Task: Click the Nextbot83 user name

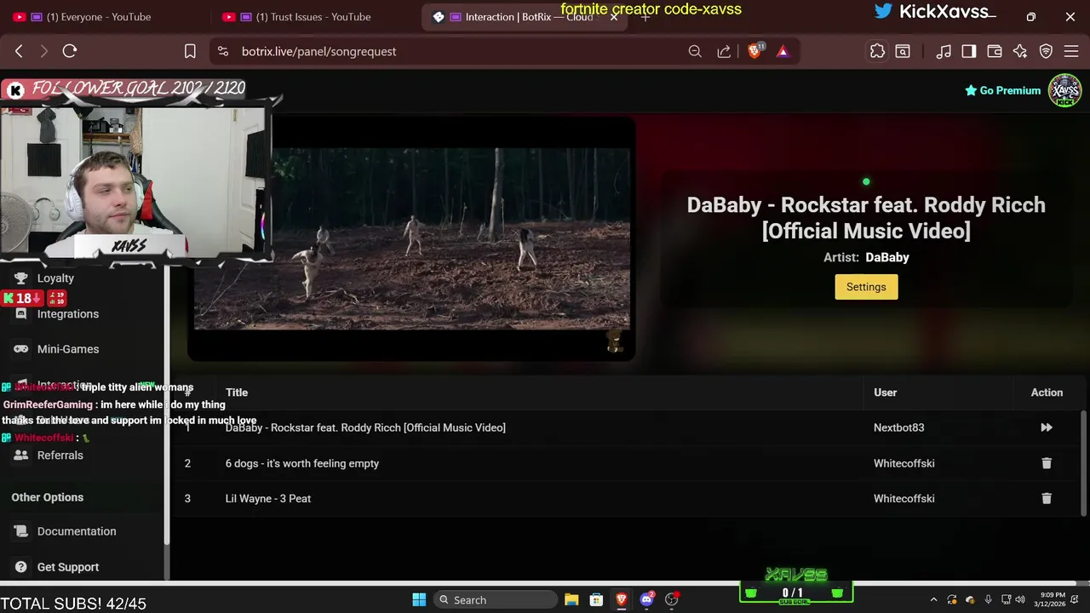Action: (x=898, y=427)
